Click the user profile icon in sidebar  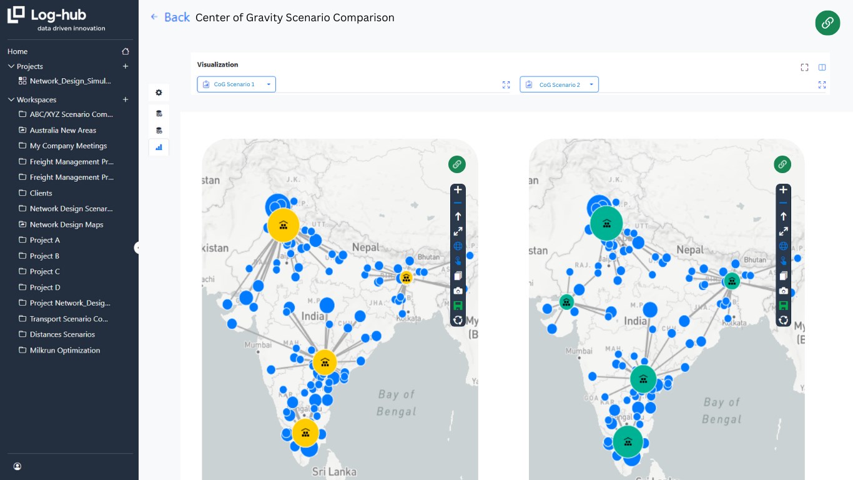17,466
